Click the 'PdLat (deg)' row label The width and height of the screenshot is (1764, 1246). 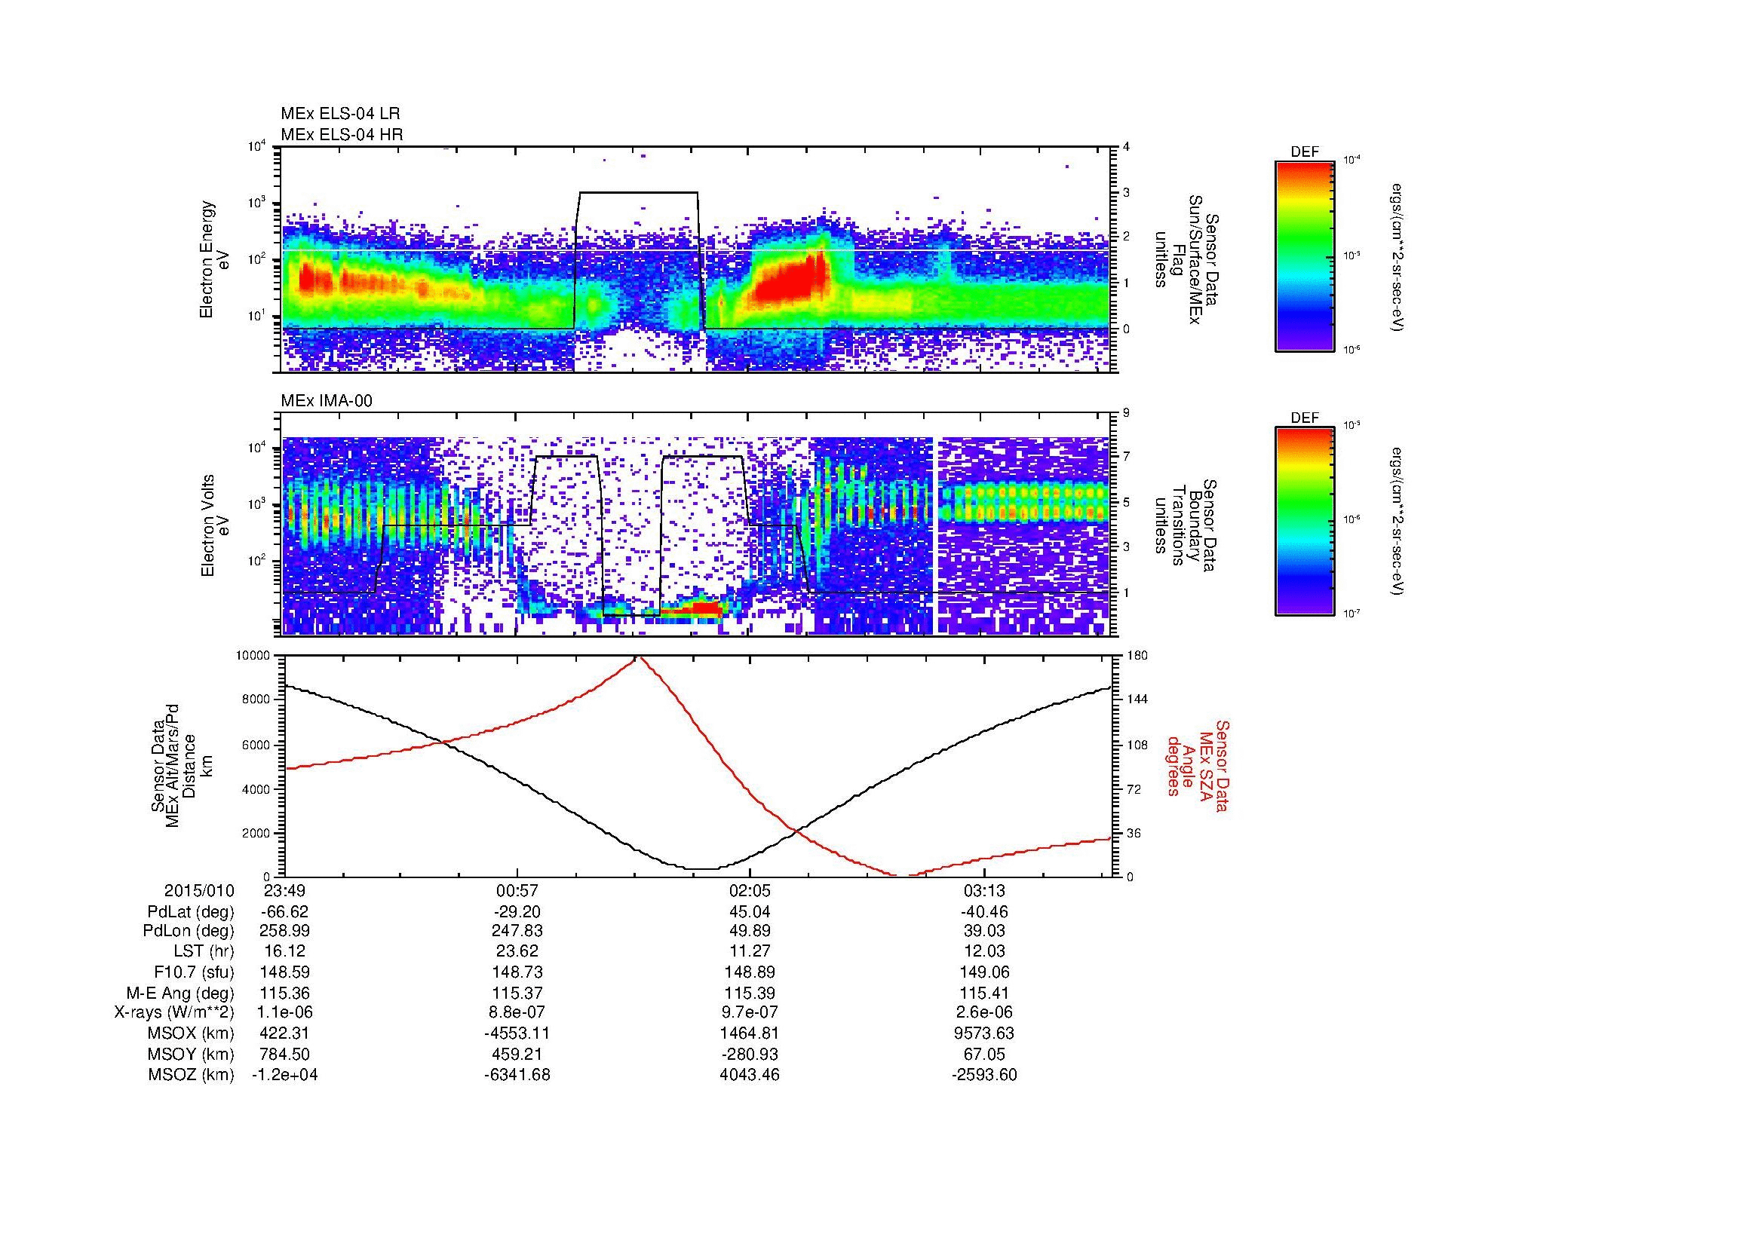pos(191,912)
